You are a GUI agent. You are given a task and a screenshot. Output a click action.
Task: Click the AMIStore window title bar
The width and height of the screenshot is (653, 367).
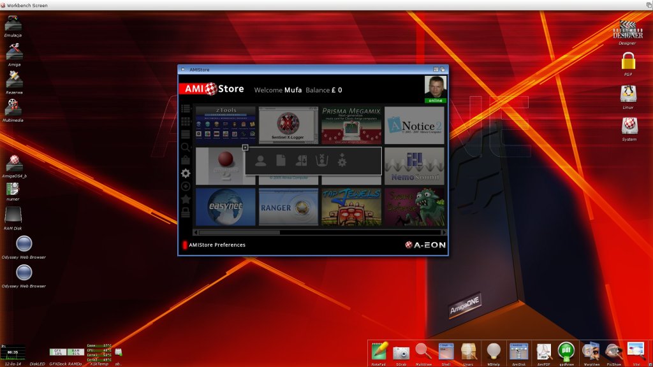(312, 69)
